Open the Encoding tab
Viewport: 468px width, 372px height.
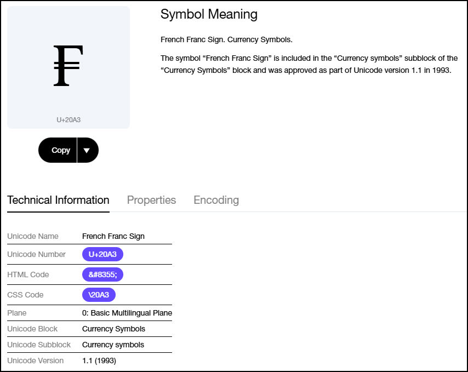click(216, 200)
